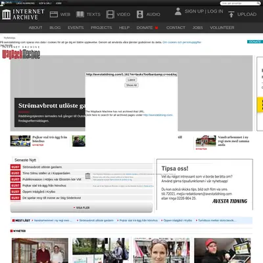Viewport: 263px width, 263px height.
Task: Open the display cabinet couple photo
Action: (x=40, y=251)
